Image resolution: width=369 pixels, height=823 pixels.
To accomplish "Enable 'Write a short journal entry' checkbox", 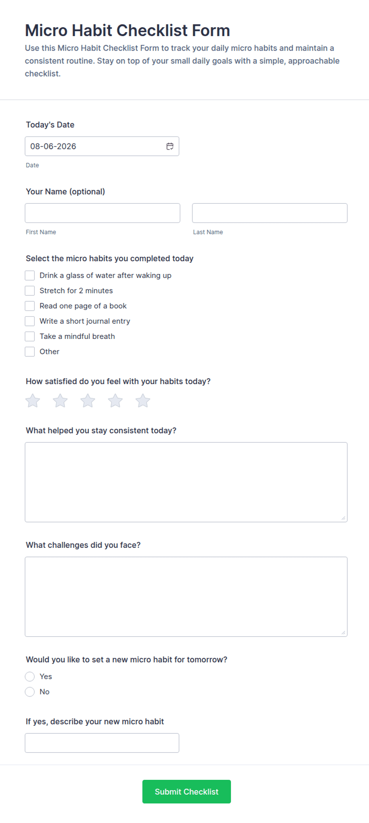I will 30,321.
